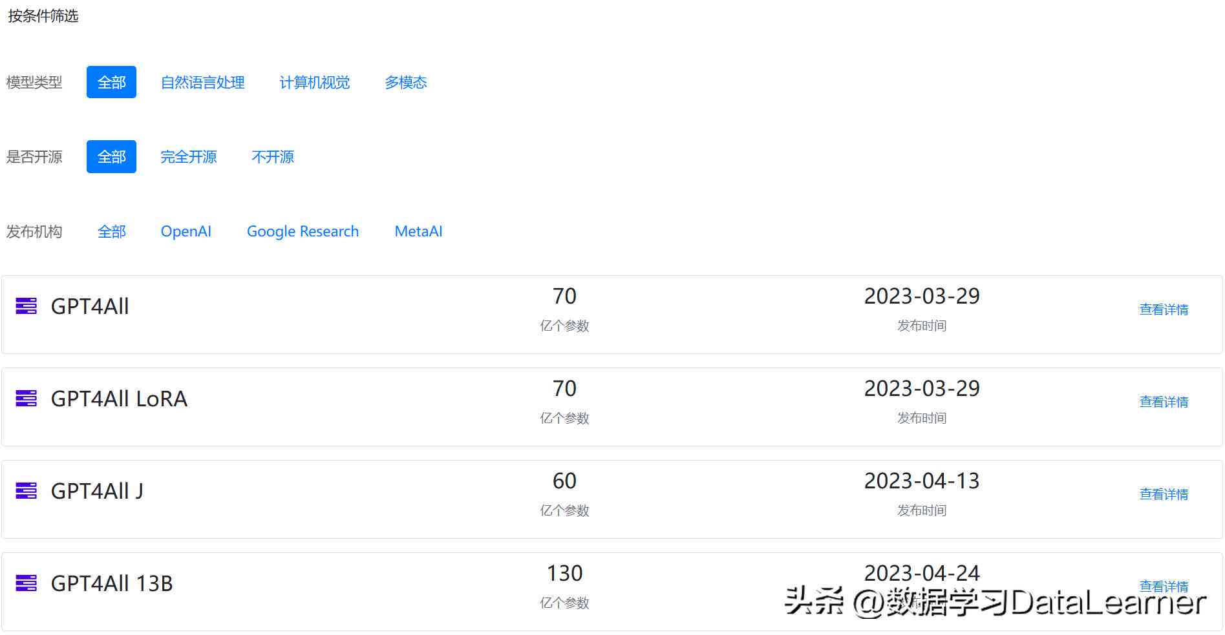This screenshot has height=635, width=1225.
Task: Open 查看详情 for GPT4All 13B
Action: click(x=1164, y=586)
